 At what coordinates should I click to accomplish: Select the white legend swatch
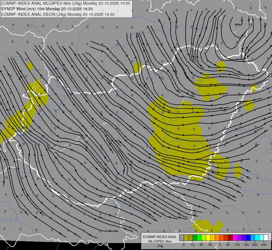pyautogui.click(x=266, y=237)
